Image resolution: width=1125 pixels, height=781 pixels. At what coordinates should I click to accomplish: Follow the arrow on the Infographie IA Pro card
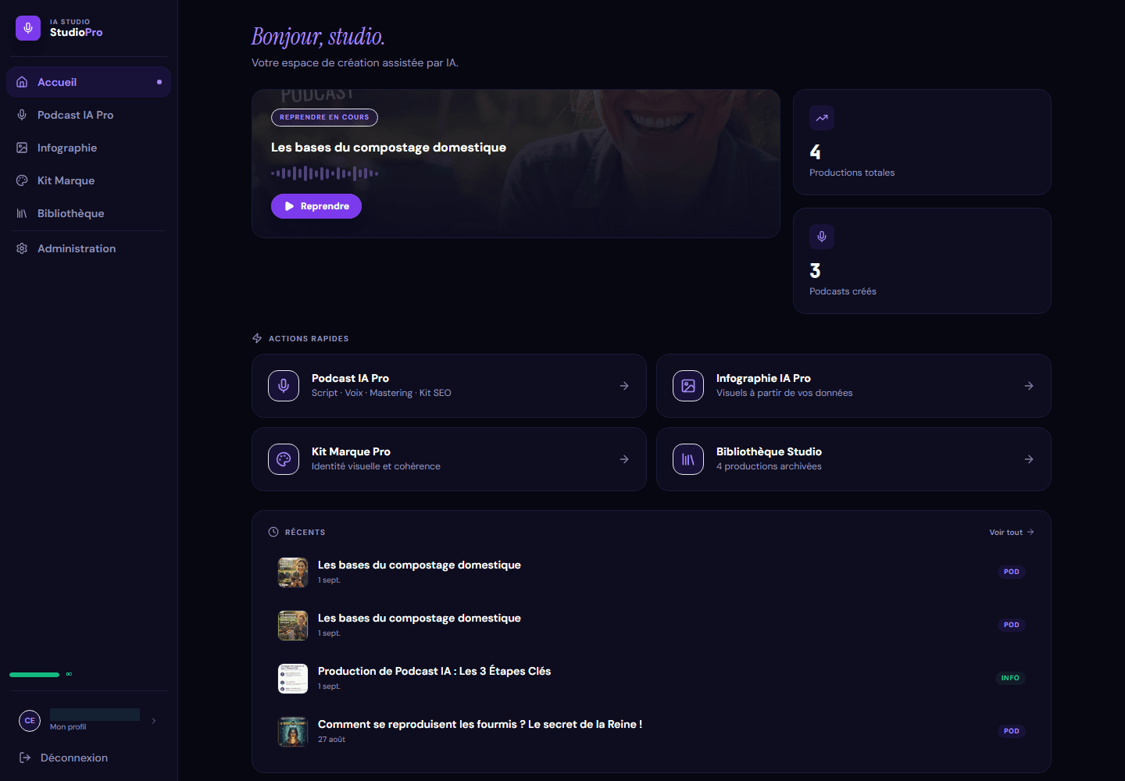[1029, 386]
